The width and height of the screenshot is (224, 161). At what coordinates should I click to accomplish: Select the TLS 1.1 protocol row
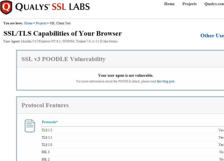(132, 137)
